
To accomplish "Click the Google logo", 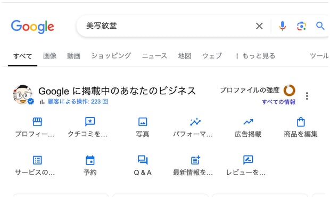I will 32,27.
